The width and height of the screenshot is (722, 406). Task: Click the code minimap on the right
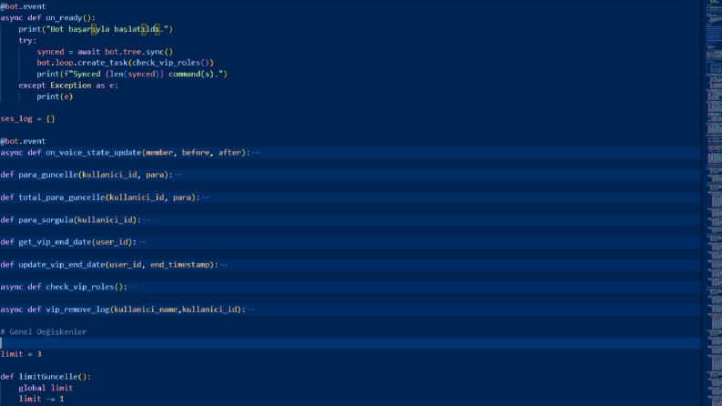point(713,203)
